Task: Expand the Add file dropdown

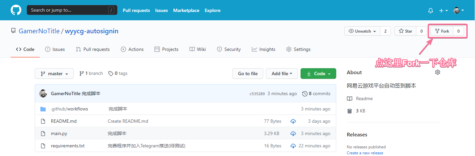Action: point(282,74)
